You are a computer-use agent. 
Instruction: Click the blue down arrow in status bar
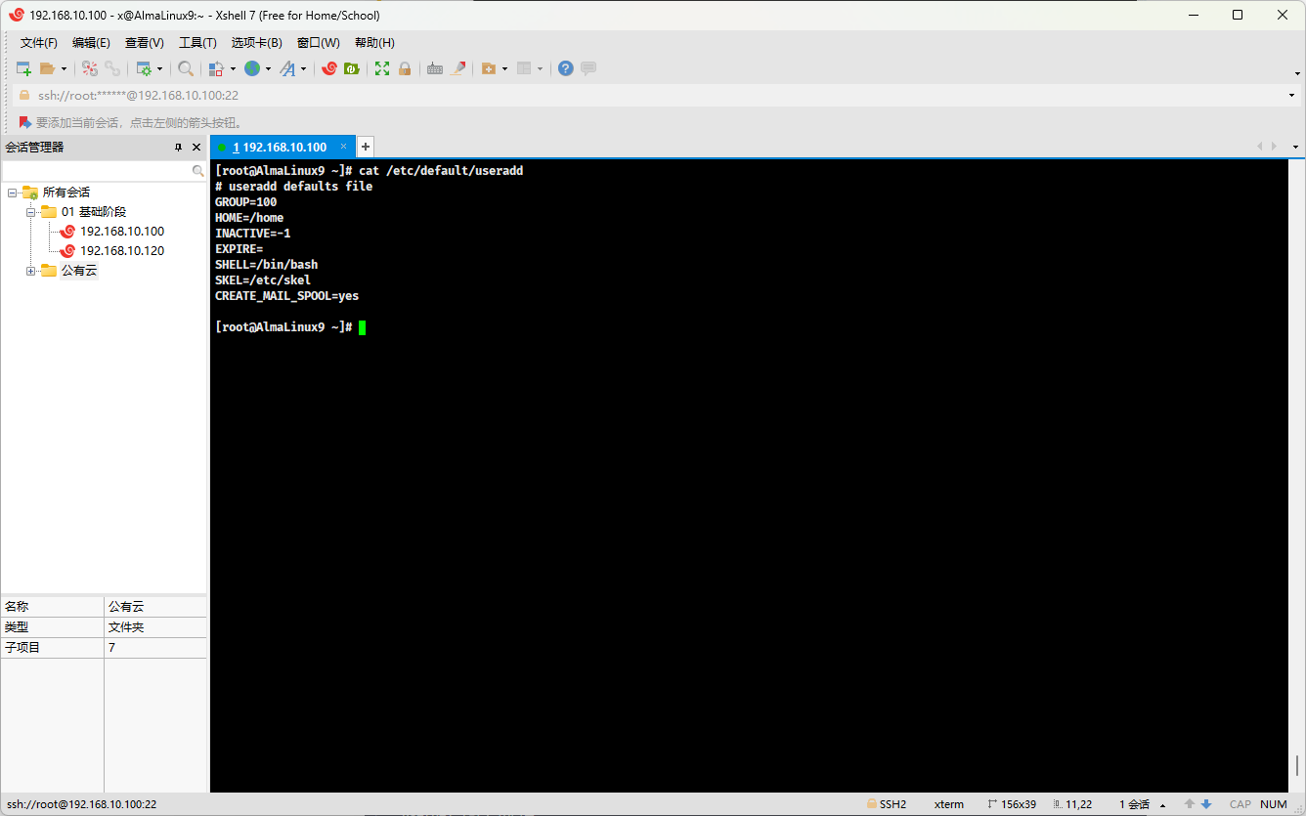click(1206, 804)
